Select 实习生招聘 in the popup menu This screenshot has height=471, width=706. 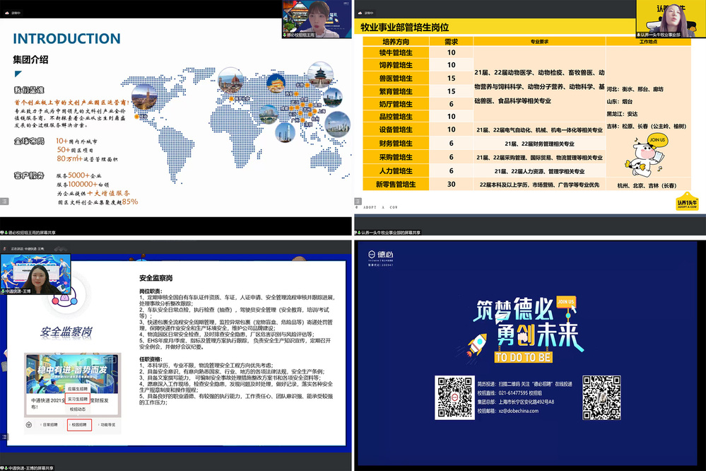[78, 399]
